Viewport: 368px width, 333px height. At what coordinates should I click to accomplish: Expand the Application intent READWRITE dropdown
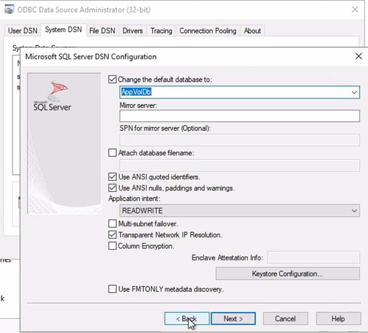click(354, 211)
